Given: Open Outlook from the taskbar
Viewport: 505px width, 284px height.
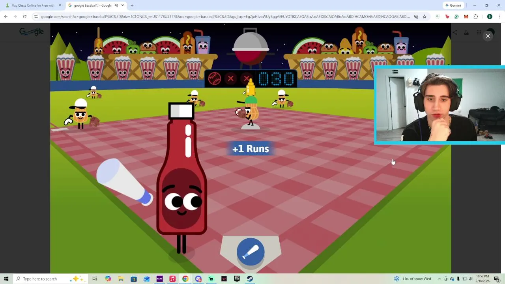Looking at the screenshot, I should click(x=146, y=279).
